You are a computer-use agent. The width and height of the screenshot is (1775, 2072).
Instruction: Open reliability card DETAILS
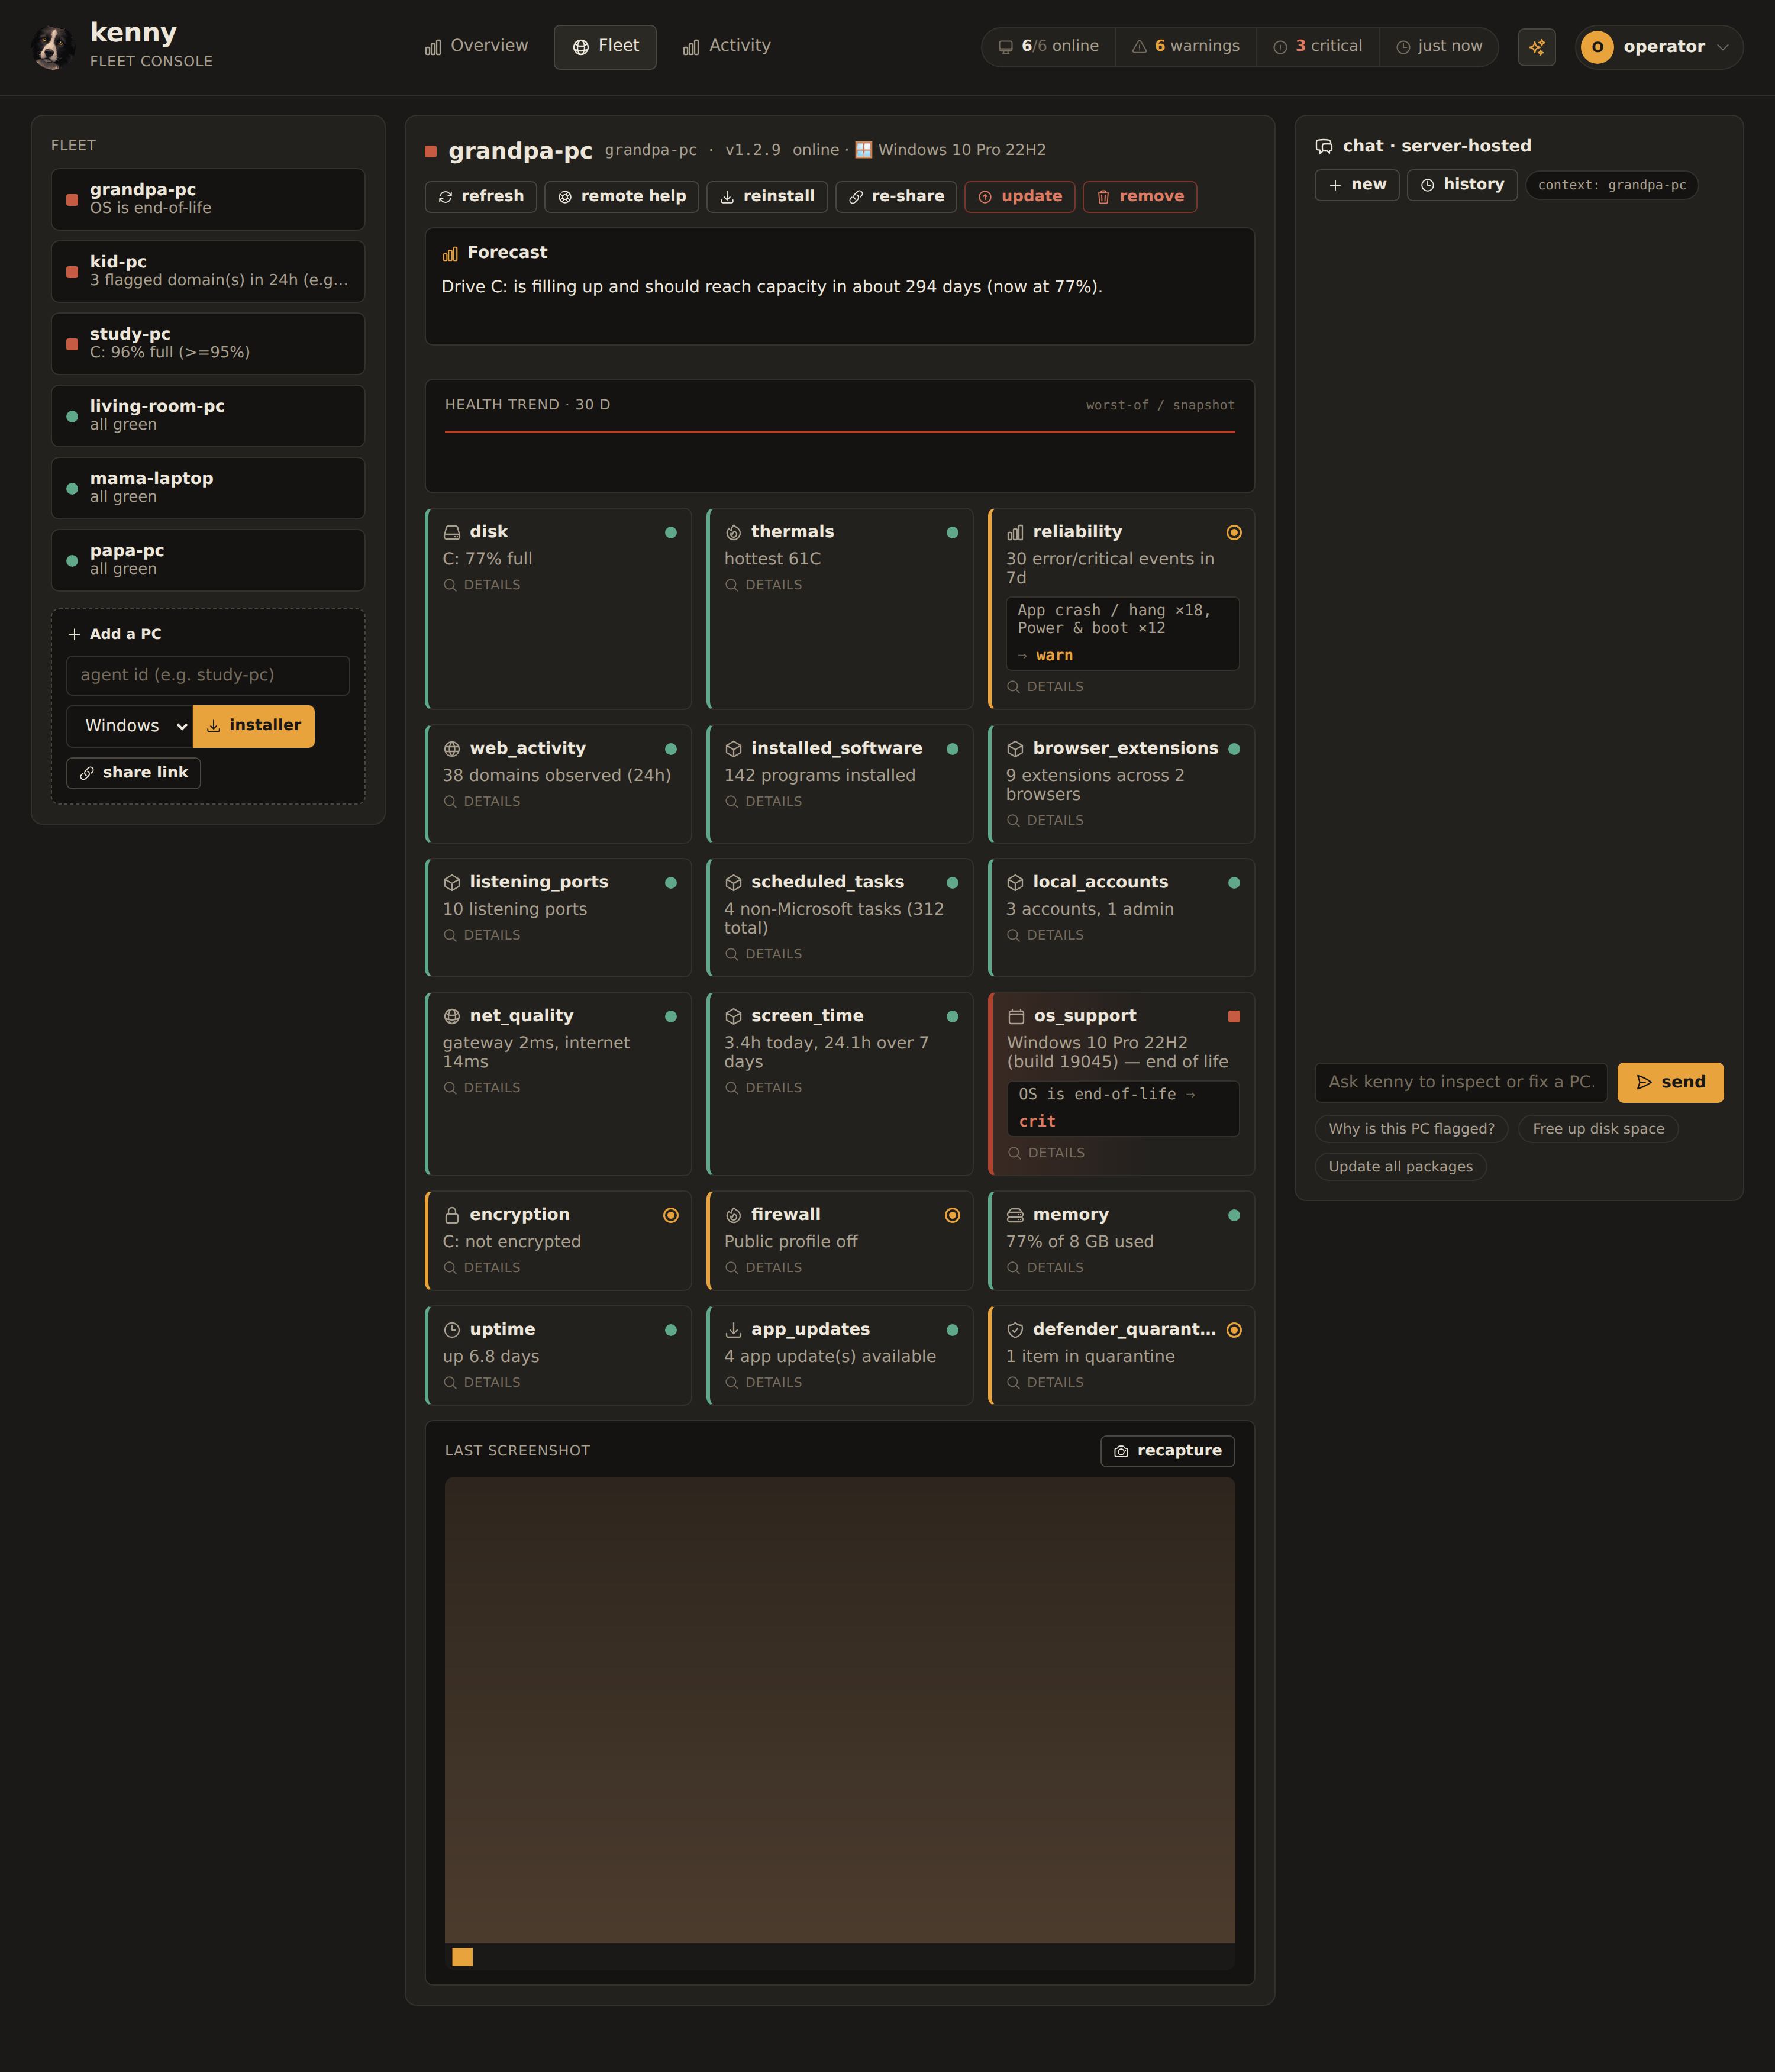1045,687
